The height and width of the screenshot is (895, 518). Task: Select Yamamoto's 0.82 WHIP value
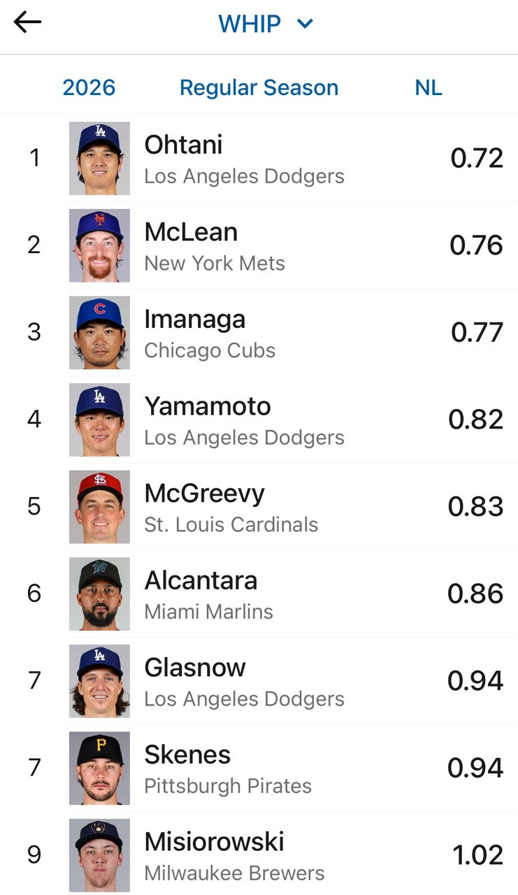click(x=475, y=420)
